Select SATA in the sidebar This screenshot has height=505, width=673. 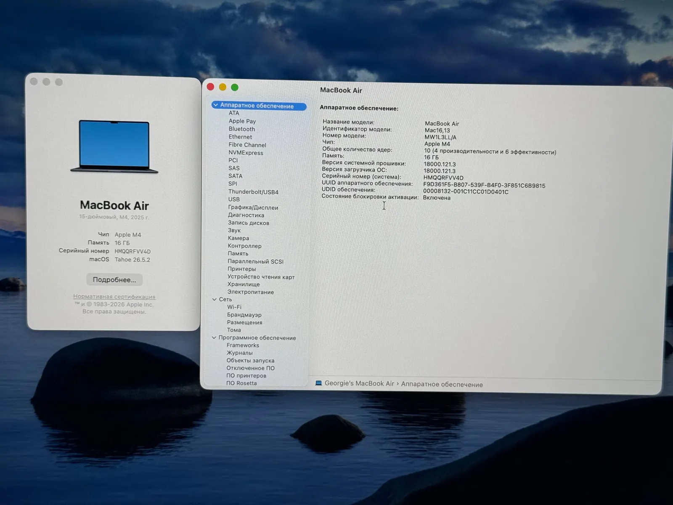pyautogui.click(x=236, y=176)
